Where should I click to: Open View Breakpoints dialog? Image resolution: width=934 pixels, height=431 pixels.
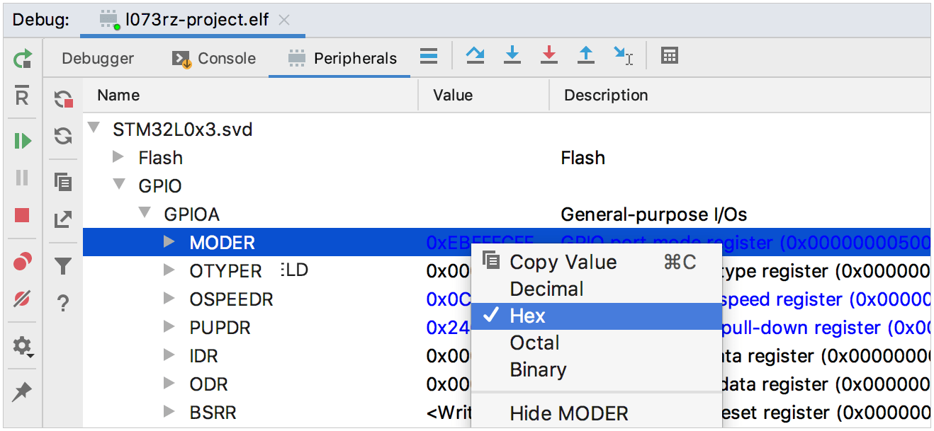tap(23, 263)
